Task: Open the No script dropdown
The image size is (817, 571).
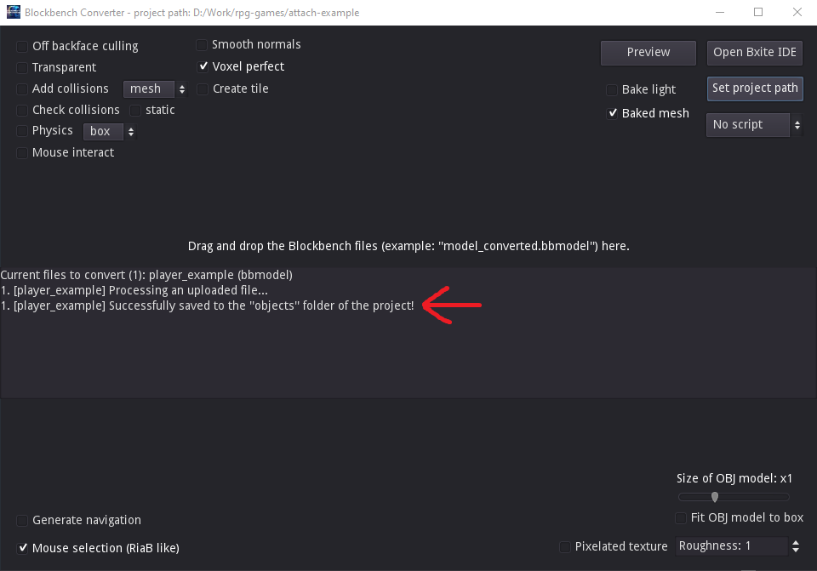Action: pos(753,125)
